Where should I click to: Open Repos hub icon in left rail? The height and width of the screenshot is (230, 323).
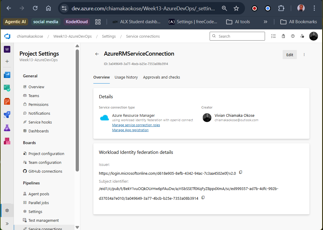click(x=7, y=101)
